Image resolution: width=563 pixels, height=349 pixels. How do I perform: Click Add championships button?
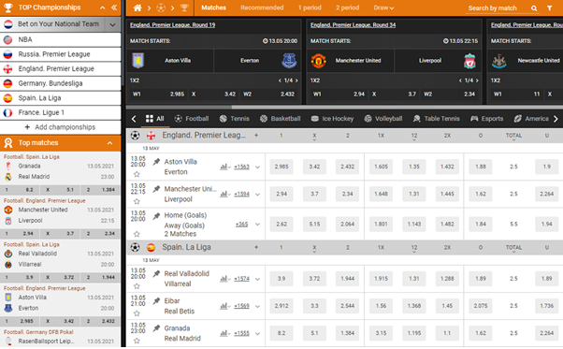pyautogui.click(x=60, y=127)
